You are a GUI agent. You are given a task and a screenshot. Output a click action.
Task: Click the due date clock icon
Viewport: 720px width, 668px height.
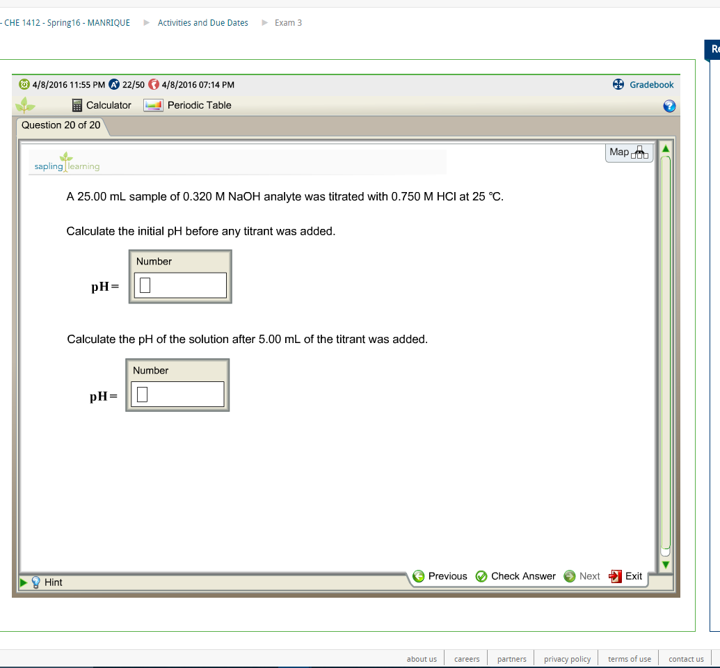click(x=24, y=84)
